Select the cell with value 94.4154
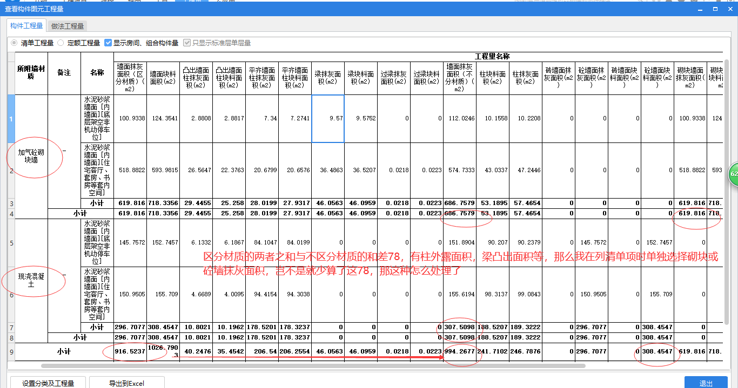This screenshot has width=738, height=388. pyautogui.click(x=262, y=294)
